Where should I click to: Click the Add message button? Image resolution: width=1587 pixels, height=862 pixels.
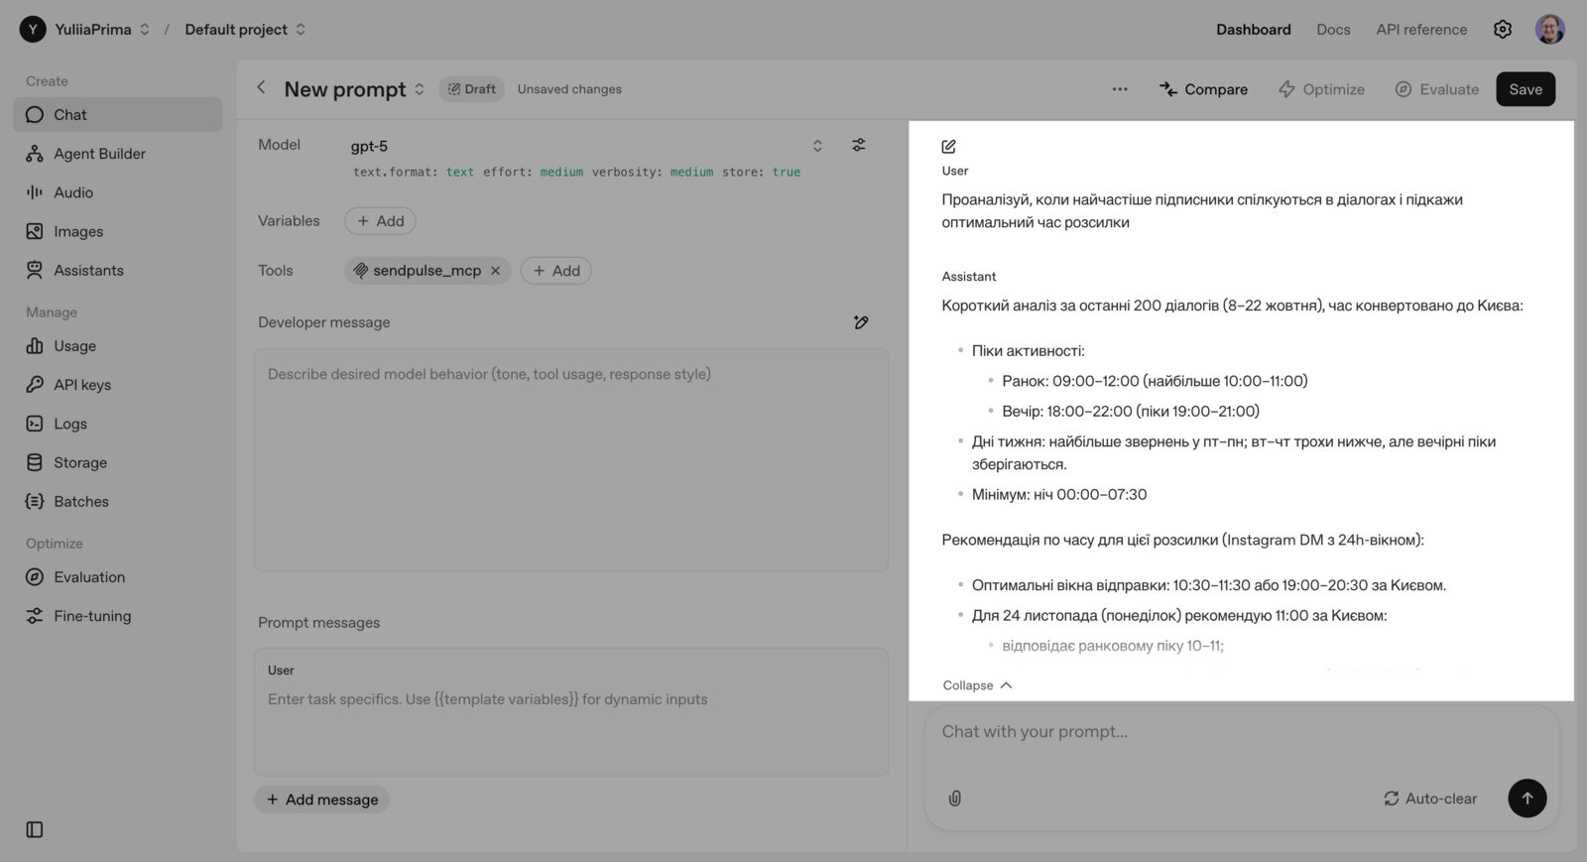(322, 800)
